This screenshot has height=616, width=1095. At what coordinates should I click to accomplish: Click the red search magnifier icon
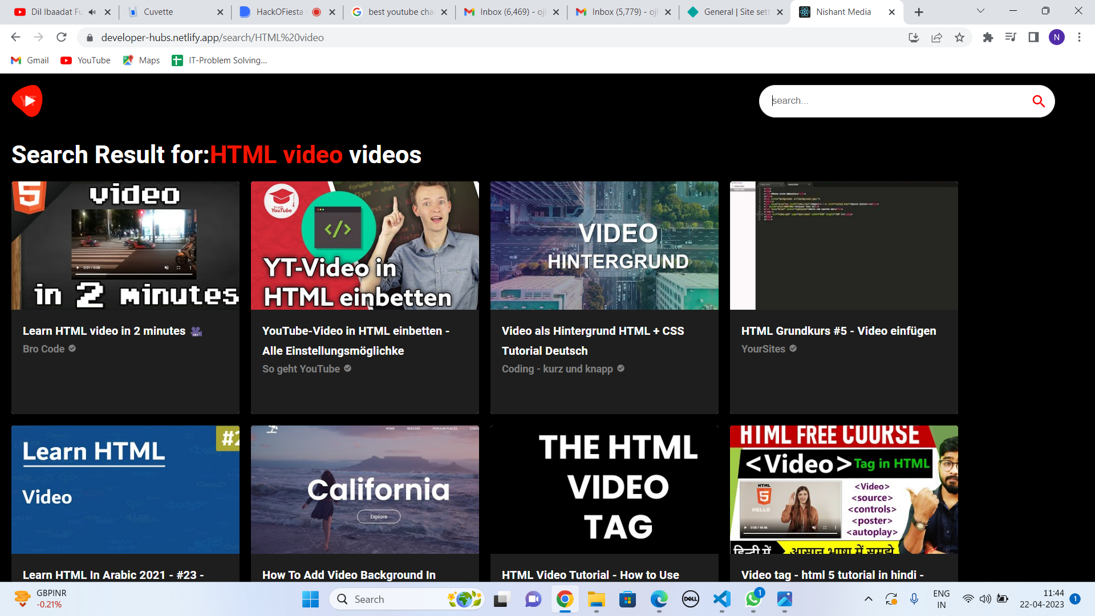point(1038,101)
